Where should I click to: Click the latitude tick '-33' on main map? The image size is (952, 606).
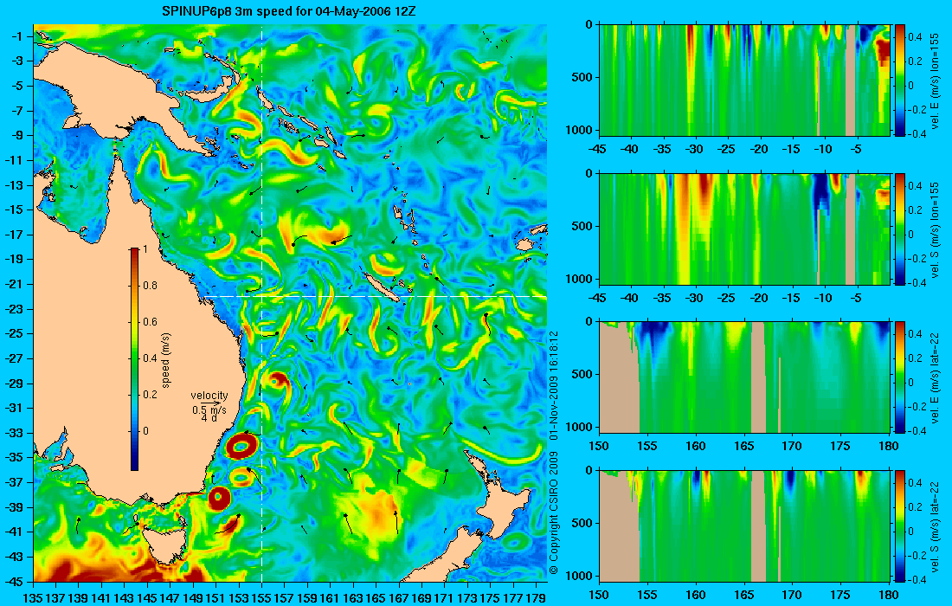[x=14, y=433]
